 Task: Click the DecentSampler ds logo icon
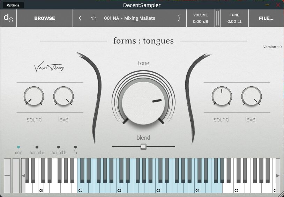click(x=8, y=18)
